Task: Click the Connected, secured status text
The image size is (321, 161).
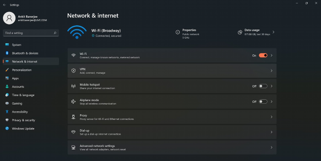Action: [108, 36]
